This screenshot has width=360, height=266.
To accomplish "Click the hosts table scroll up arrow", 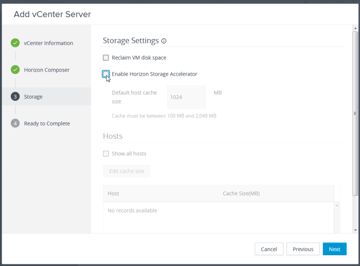I will 337,205.
